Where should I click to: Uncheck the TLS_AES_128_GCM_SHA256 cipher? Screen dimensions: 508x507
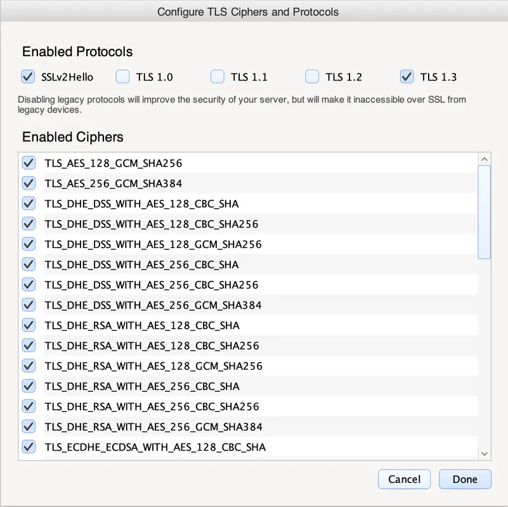coord(29,163)
